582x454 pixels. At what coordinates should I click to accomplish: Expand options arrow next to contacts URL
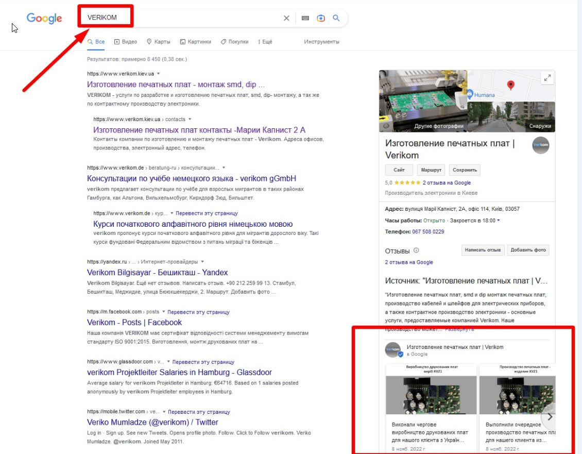point(190,119)
